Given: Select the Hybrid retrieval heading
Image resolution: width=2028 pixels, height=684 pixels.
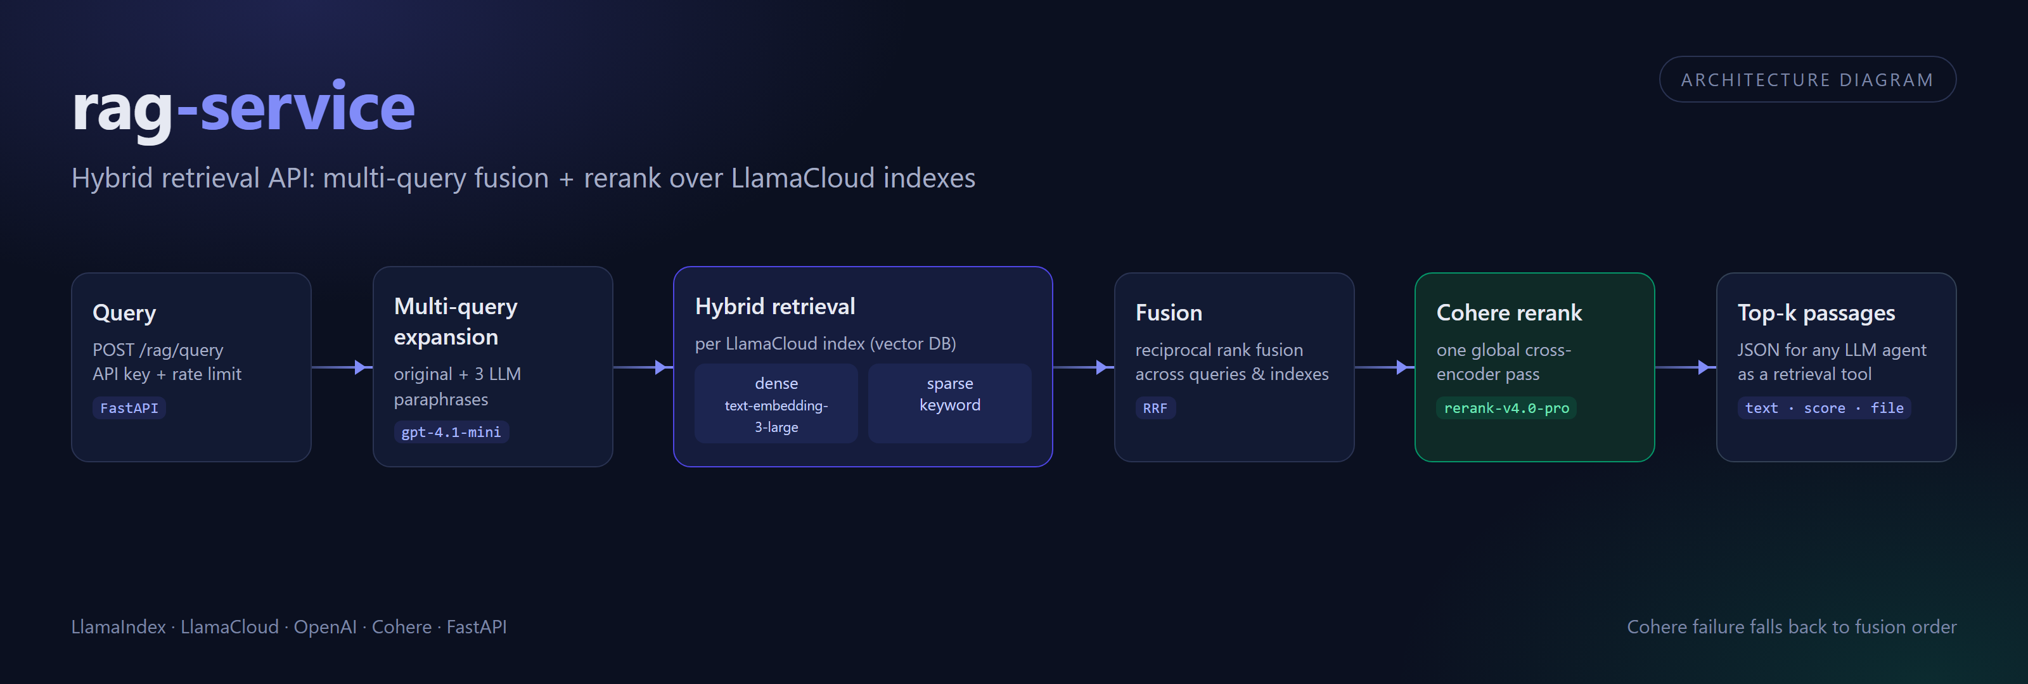Looking at the screenshot, I should 774,306.
